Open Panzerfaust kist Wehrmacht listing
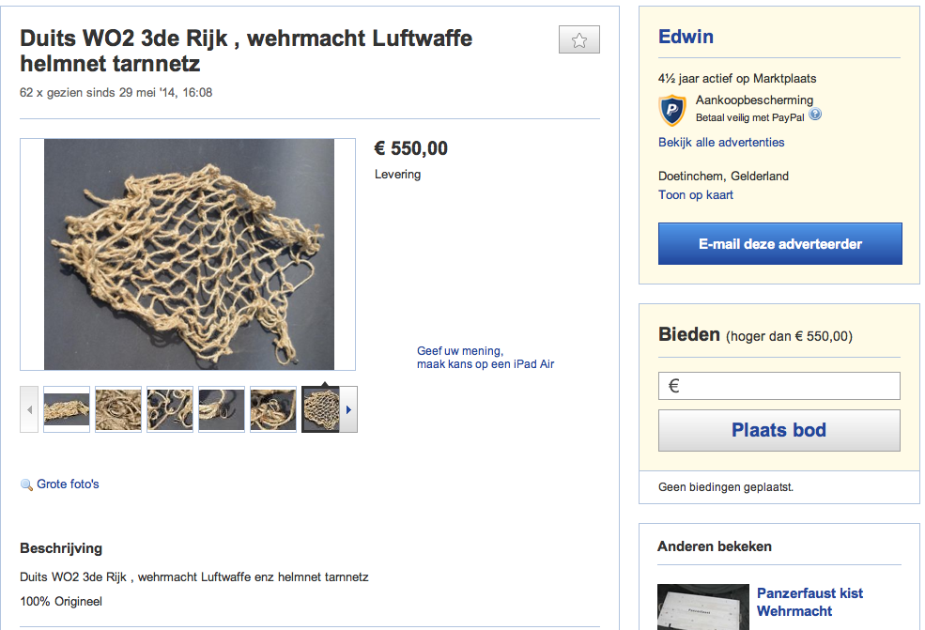The height and width of the screenshot is (630, 925). (809, 602)
